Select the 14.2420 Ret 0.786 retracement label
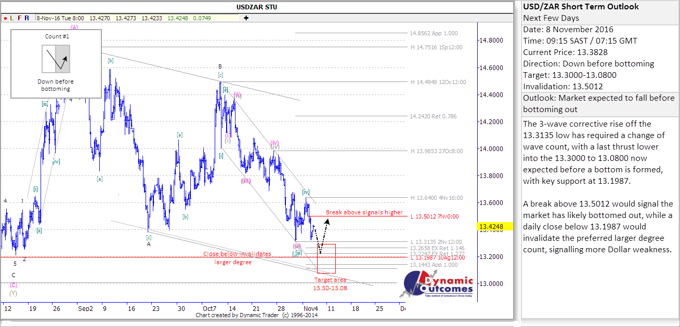This screenshot has height=327, width=680. tap(433, 116)
